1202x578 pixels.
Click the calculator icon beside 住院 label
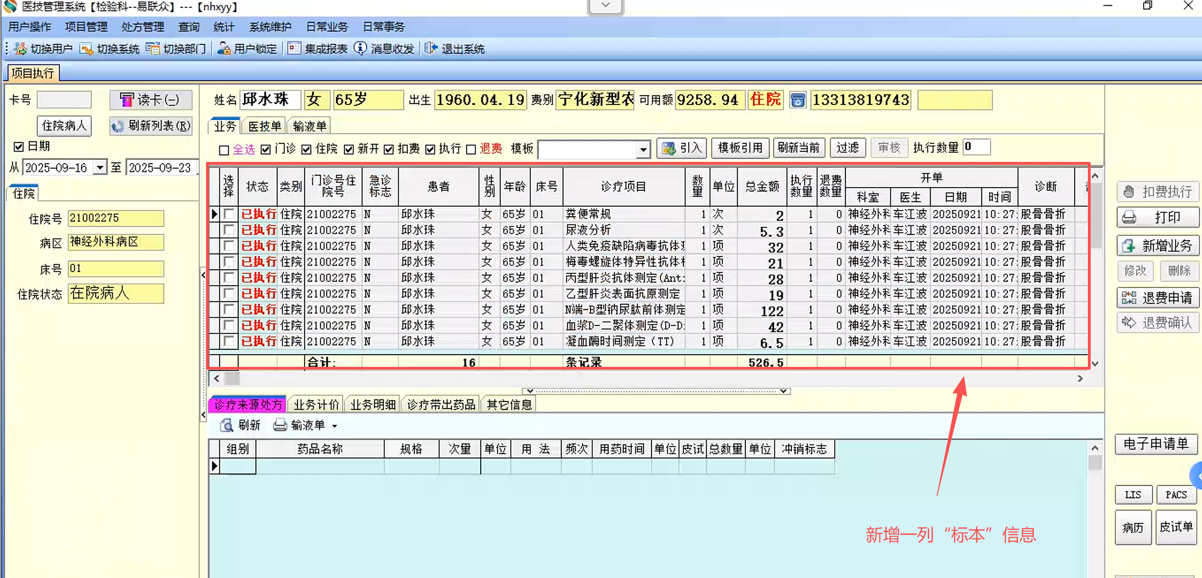(x=798, y=100)
